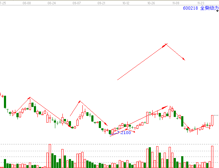
Task: Select the 10-12 date marker
Action: point(126,2)
